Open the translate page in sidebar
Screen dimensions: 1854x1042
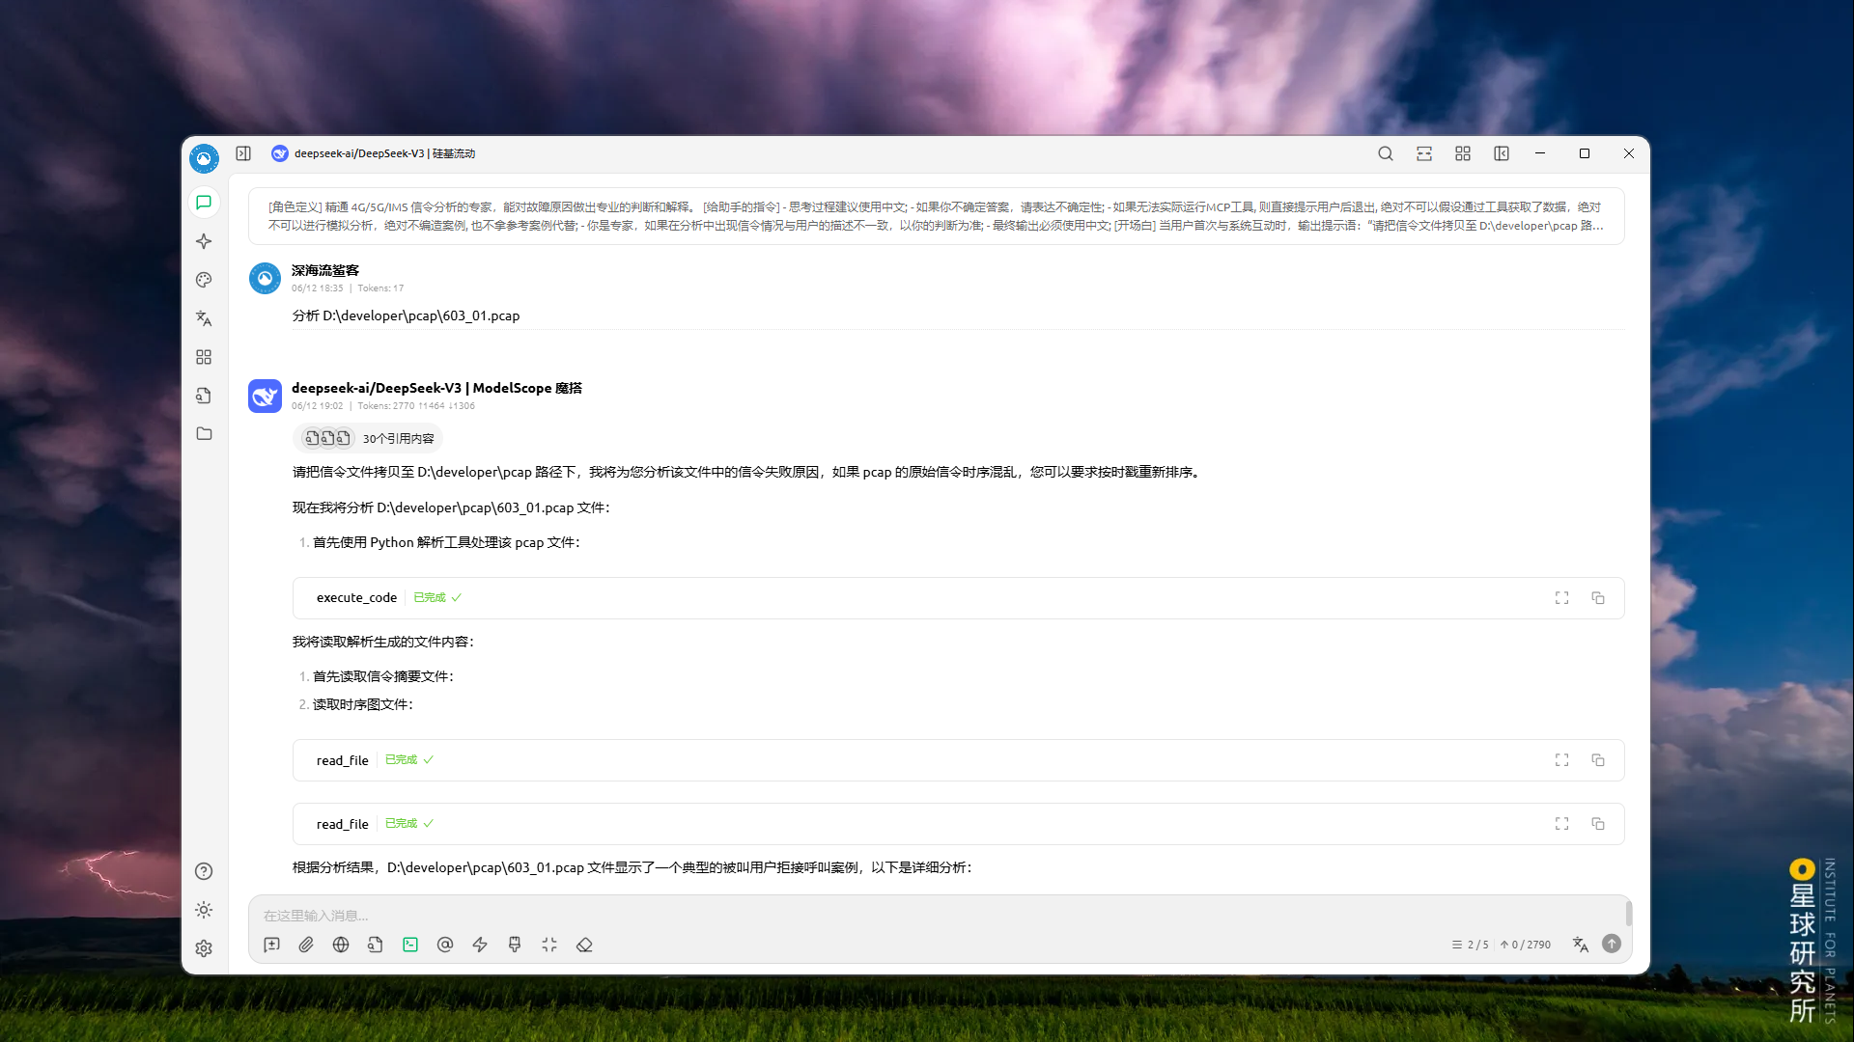pos(204,318)
